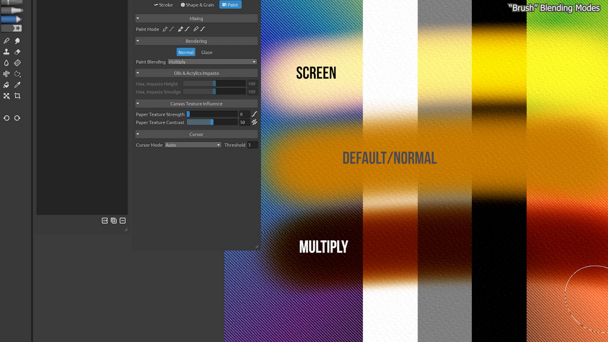Adjust the Max. Impasto Height slider
Viewport: 608px width, 342px height.
coord(214,84)
